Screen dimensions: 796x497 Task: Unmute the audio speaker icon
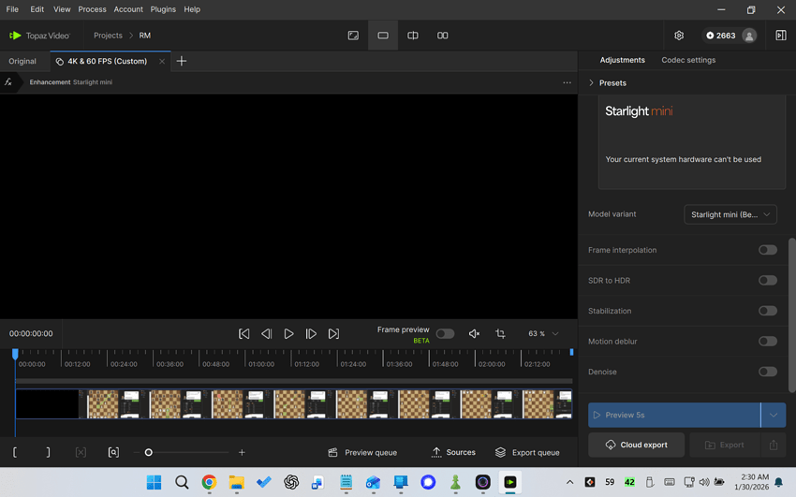(474, 334)
